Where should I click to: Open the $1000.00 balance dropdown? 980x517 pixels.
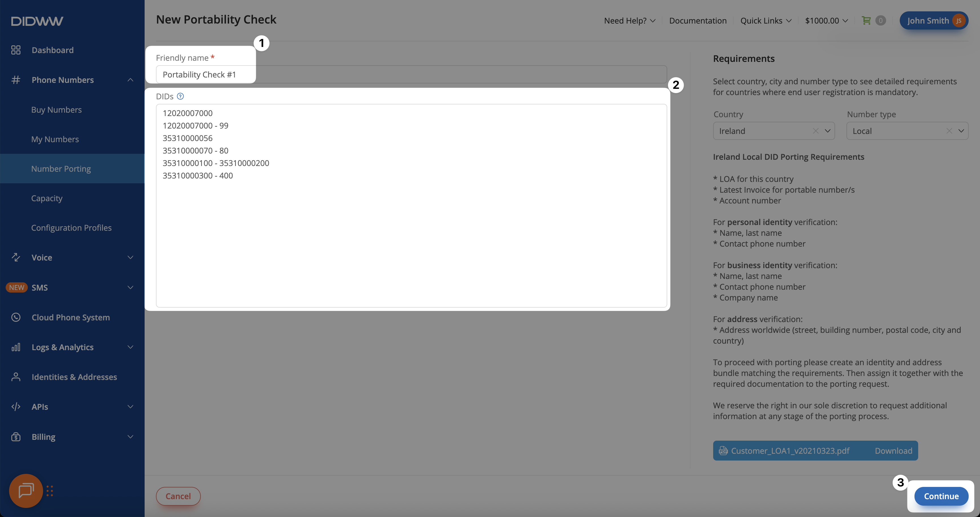(x=826, y=20)
